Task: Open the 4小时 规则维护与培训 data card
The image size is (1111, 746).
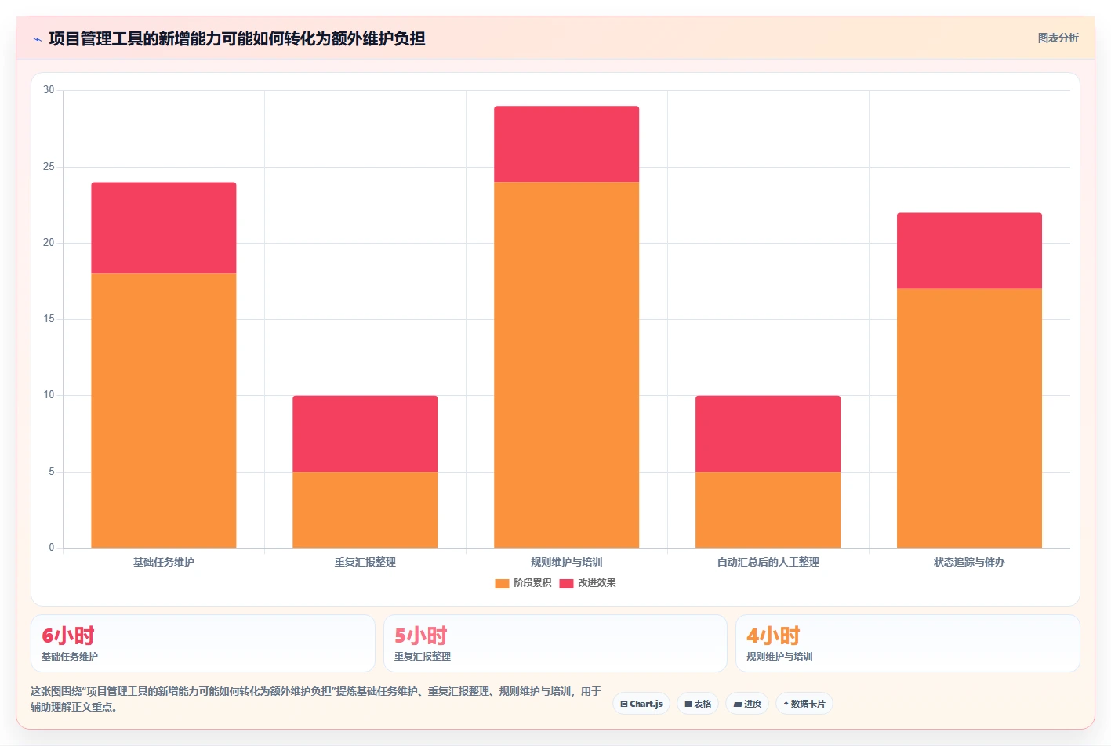Action: [x=908, y=643]
